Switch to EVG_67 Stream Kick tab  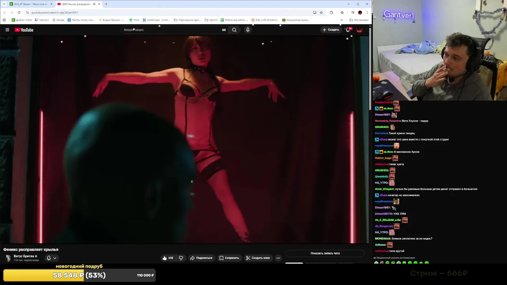(x=31, y=4)
